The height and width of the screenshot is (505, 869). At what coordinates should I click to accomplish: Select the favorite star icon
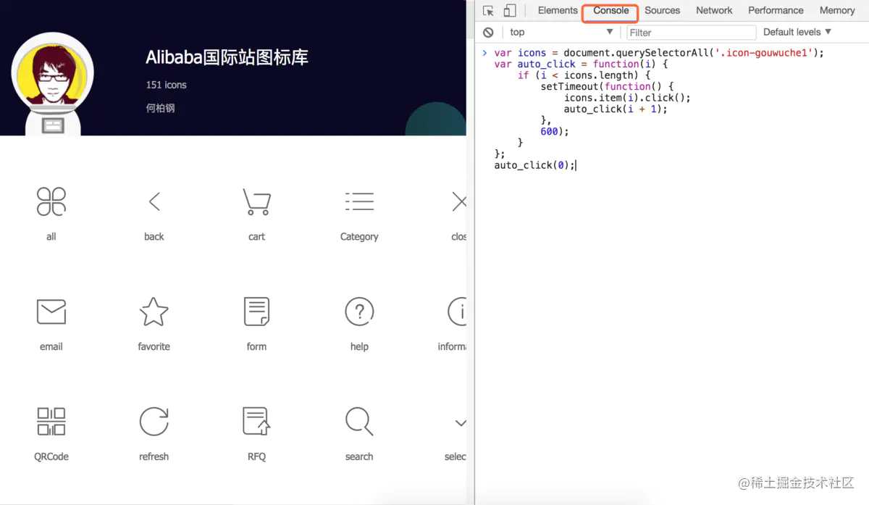coord(154,312)
